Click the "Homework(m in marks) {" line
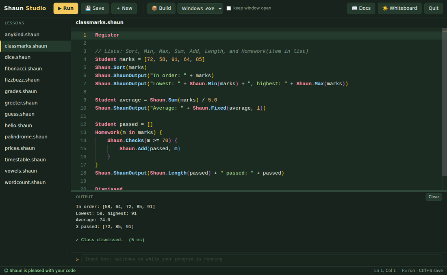 128,132
